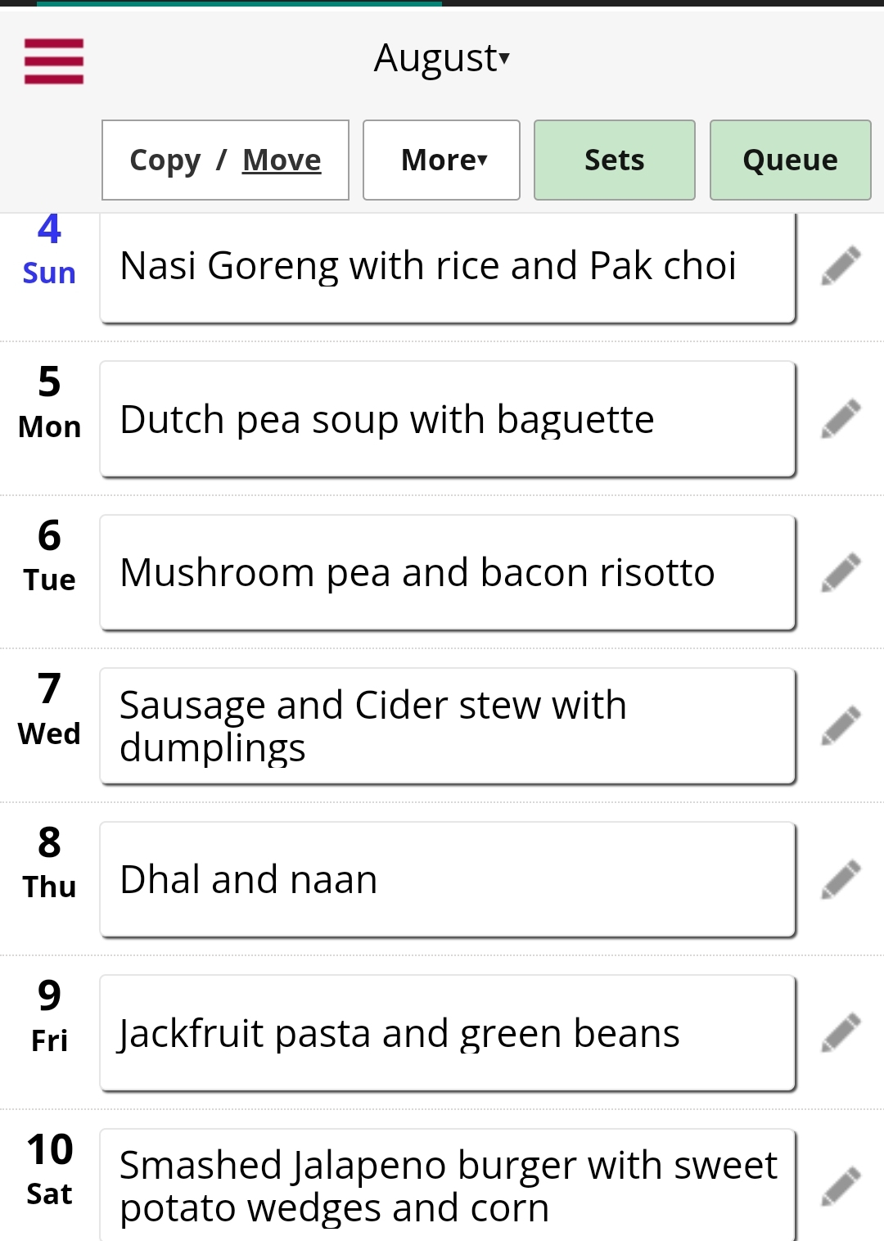Select the Dutch pea soup meal box
Screen dimensions: 884x1241
(x=448, y=419)
